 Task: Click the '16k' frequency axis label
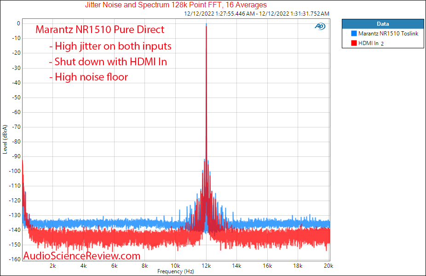[x=267, y=266]
